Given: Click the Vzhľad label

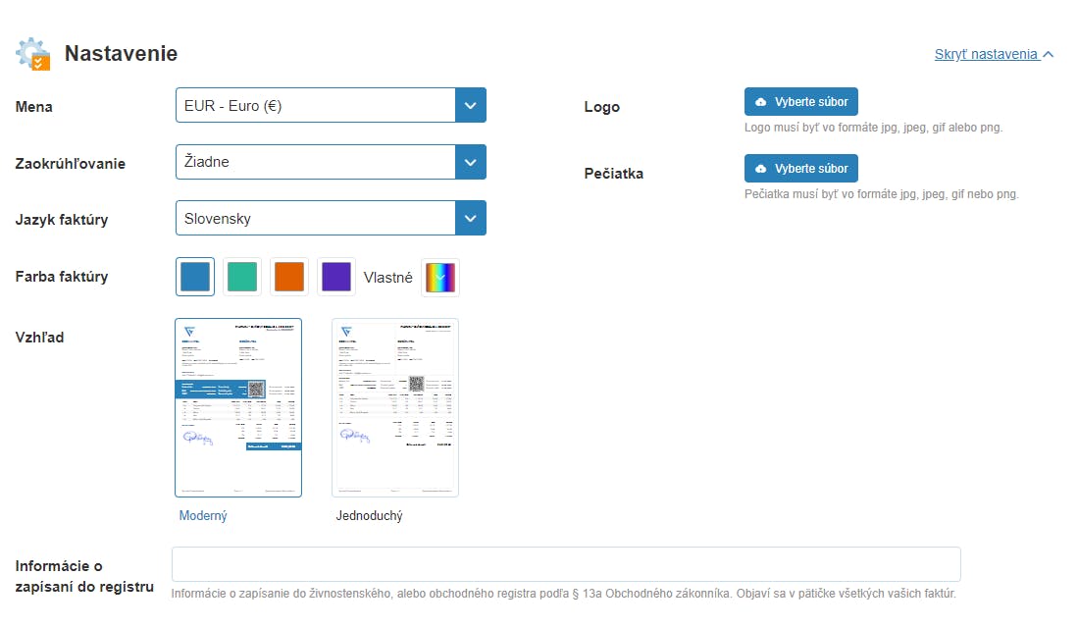Looking at the screenshot, I should (39, 338).
